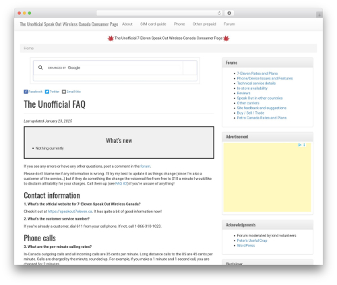The image size is (337, 285).
Task: Click the Facebook share icon
Action: click(x=26, y=92)
